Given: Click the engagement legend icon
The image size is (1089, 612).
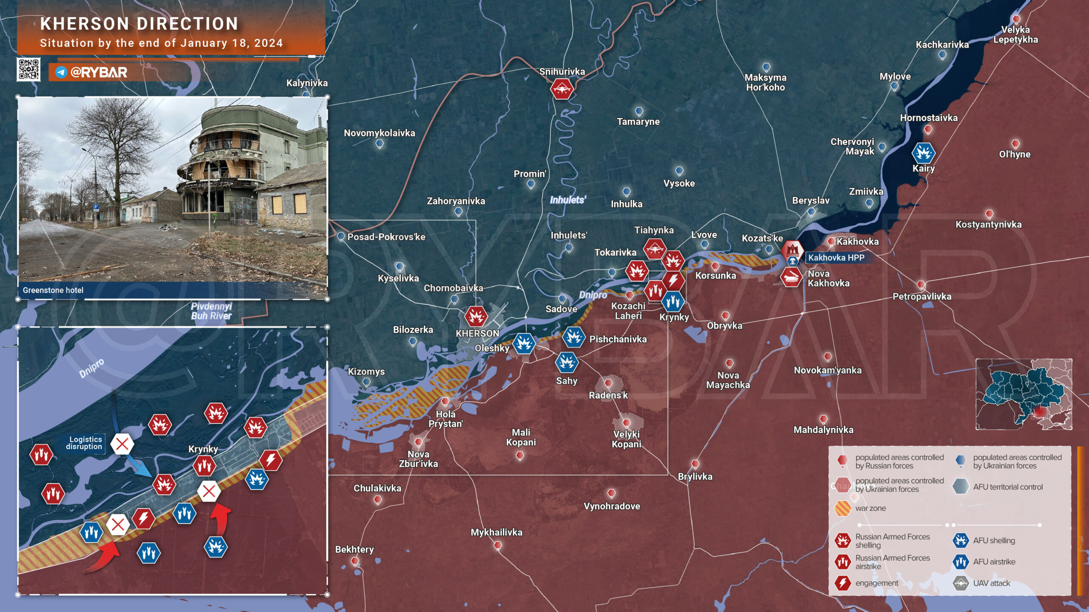Looking at the screenshot, I should point(842,583).
